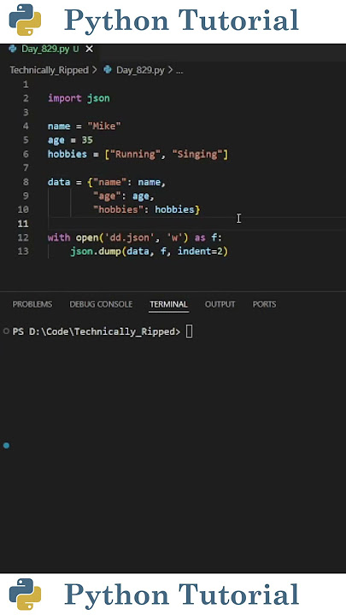Click the 'with' keyword on line 12
The height and width of the screenshot is (615, 346).
click(59, 237)
